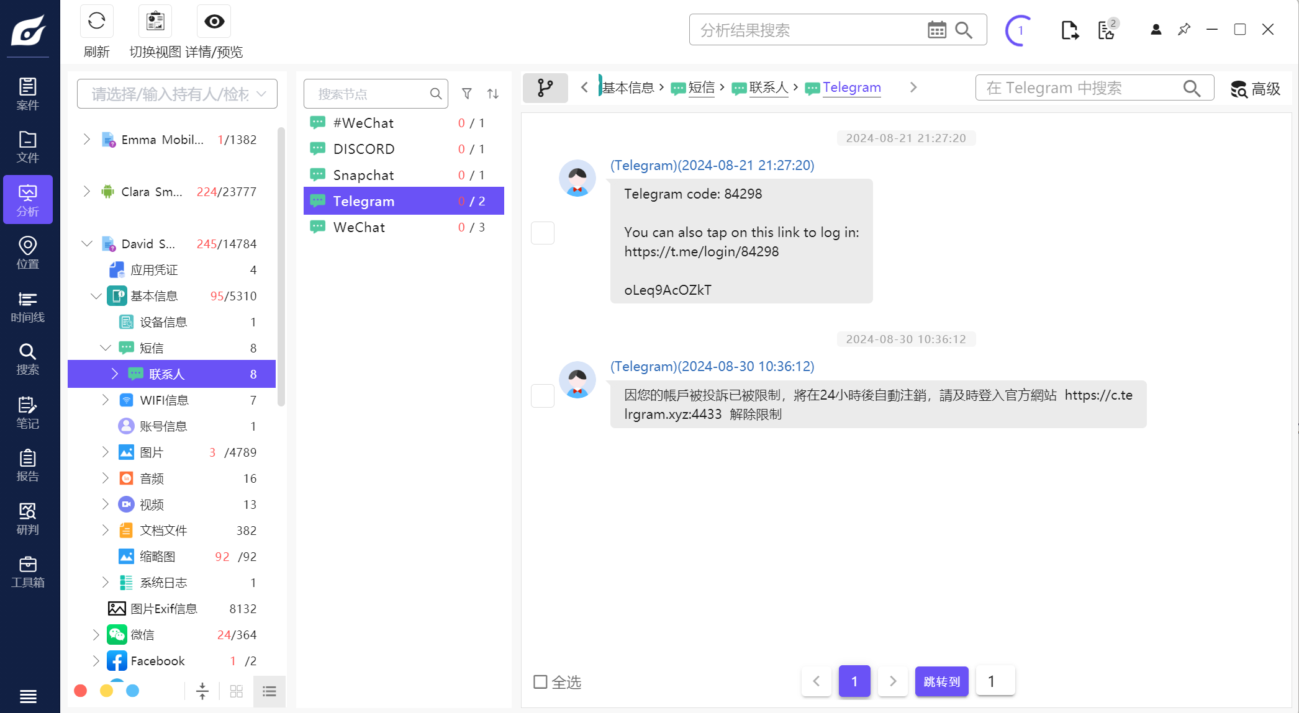Check the box beside Telegram code message
The image size is (1299, 713).
(543, 233)
